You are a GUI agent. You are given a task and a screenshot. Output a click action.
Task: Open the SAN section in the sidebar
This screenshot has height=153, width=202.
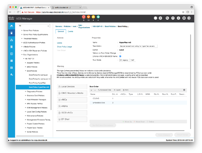pyautogui.click(x=12, y=47)
